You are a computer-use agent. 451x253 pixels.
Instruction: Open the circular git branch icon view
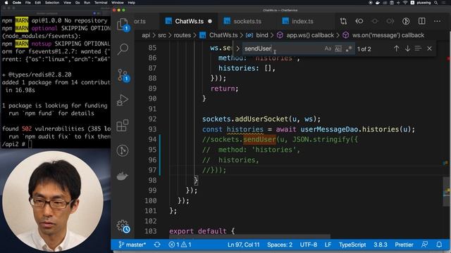[123, 150]
